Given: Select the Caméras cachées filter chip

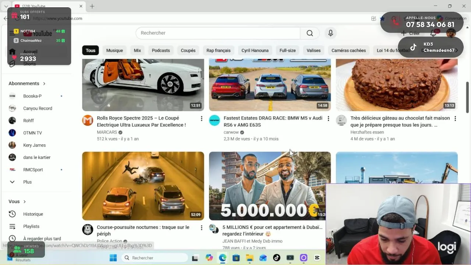Looking at the screenshot, I should click(348, 50).
